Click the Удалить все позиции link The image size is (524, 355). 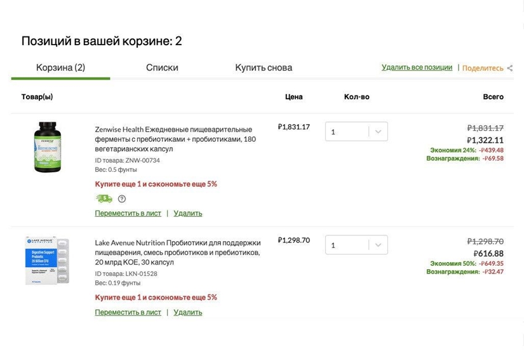pos(417,67)
